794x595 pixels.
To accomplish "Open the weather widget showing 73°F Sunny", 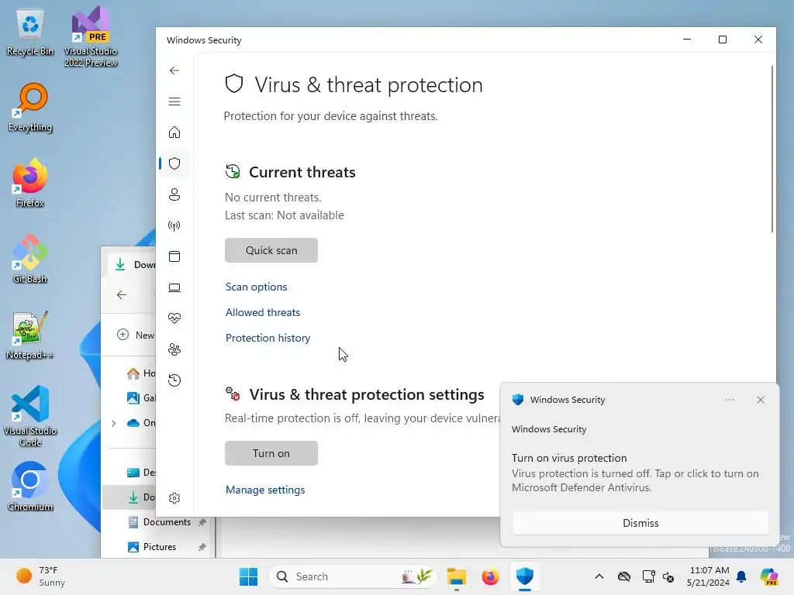I will point(42,576).
